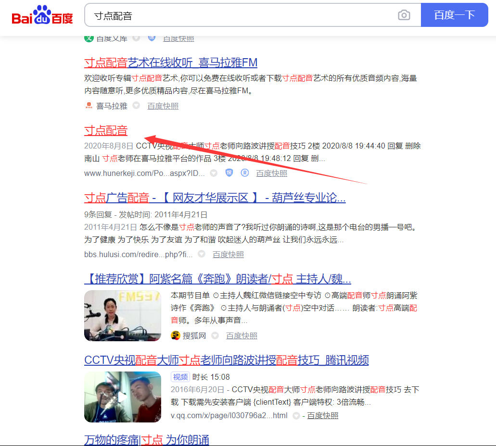Play the 腾讯视频 video thumbnail
Image resolution: width=496 pixels, height=446 pixels.
point(123,397)
